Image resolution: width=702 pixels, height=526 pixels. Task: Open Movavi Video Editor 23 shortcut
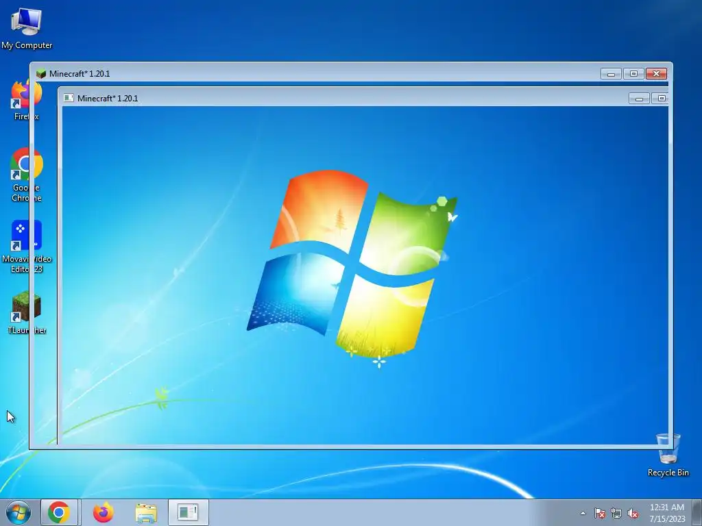(x=27, y=246)
